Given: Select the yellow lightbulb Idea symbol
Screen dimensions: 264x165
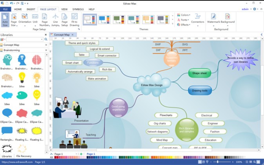Looking at the screenshot, I should (x=22, y=77).
